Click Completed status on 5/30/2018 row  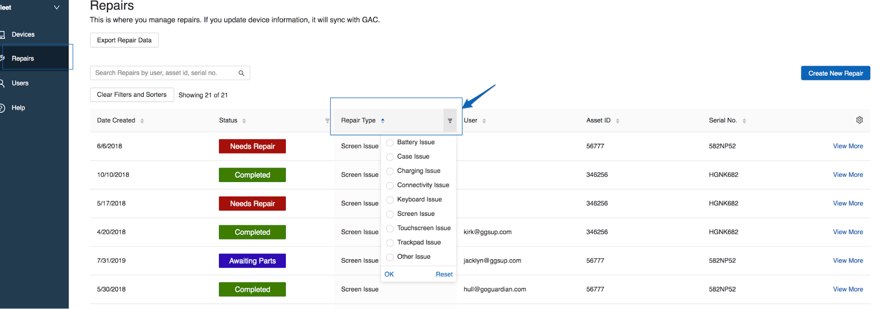252,289
